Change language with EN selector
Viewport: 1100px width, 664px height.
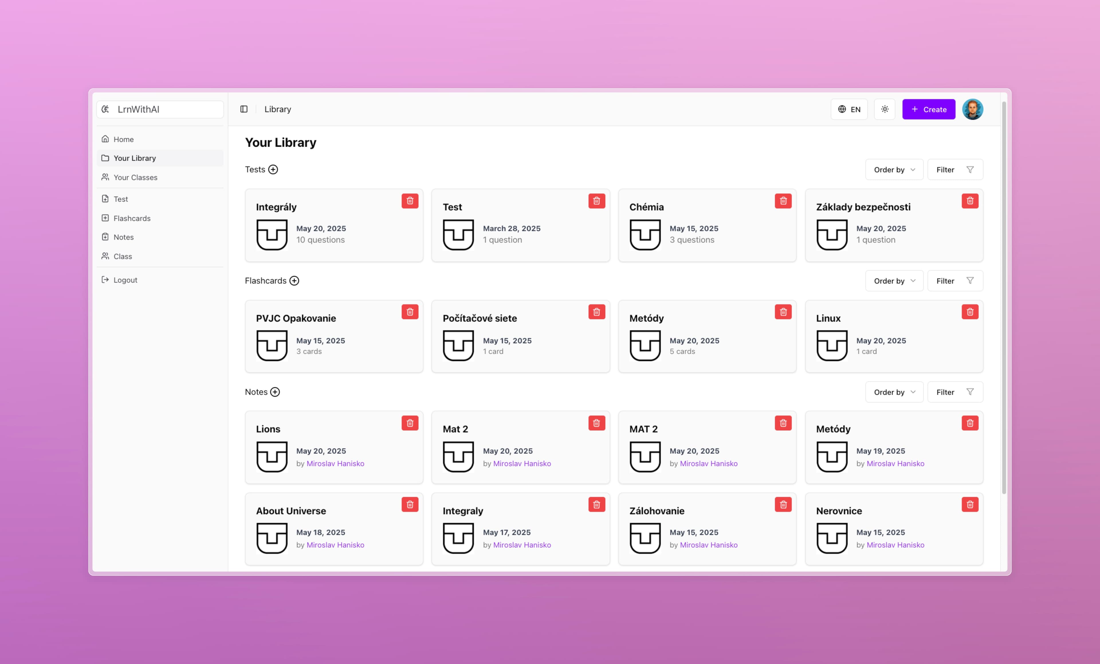(x=849, y=109)
